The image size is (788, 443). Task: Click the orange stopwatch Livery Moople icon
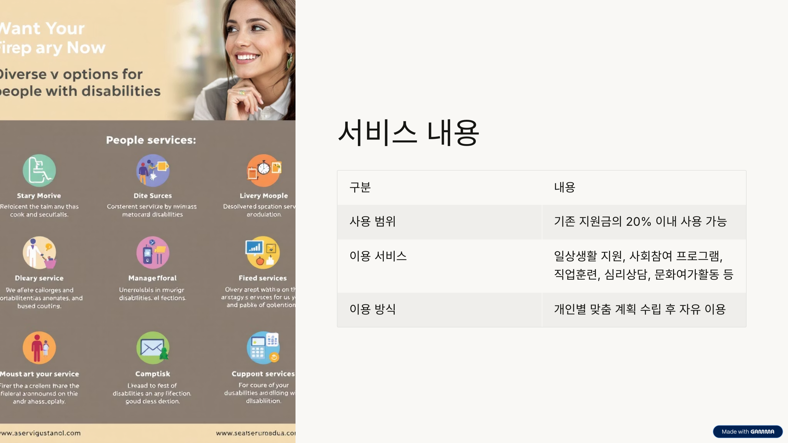pos(264,171)
